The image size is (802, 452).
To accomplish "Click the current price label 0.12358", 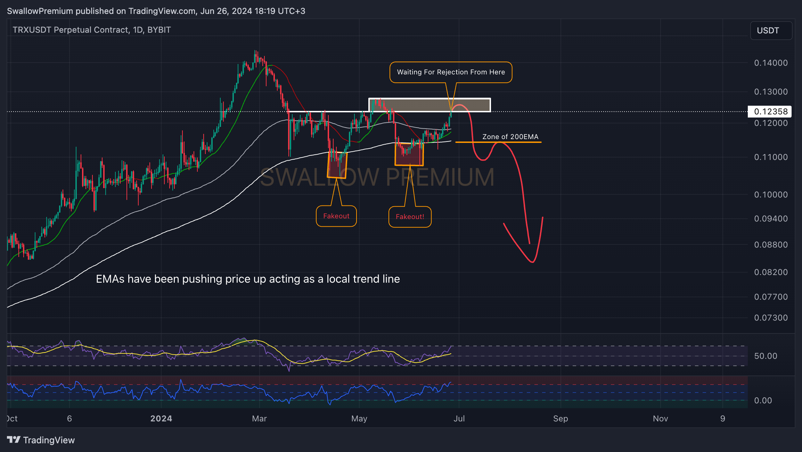I will tap(770, 112).
